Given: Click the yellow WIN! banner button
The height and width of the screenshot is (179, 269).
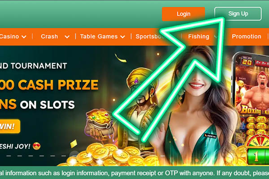Looking at the screenshot, I should [10, 126].
